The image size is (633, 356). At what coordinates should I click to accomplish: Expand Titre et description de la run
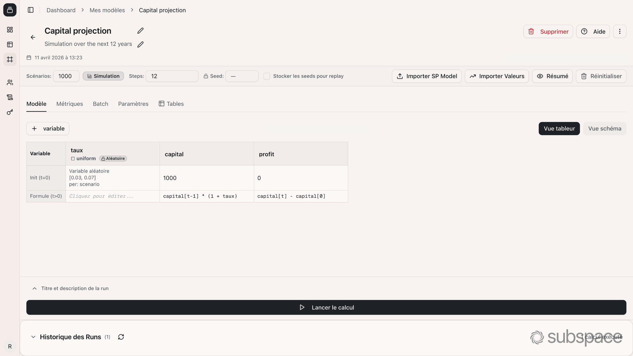[x=71, y=288]
